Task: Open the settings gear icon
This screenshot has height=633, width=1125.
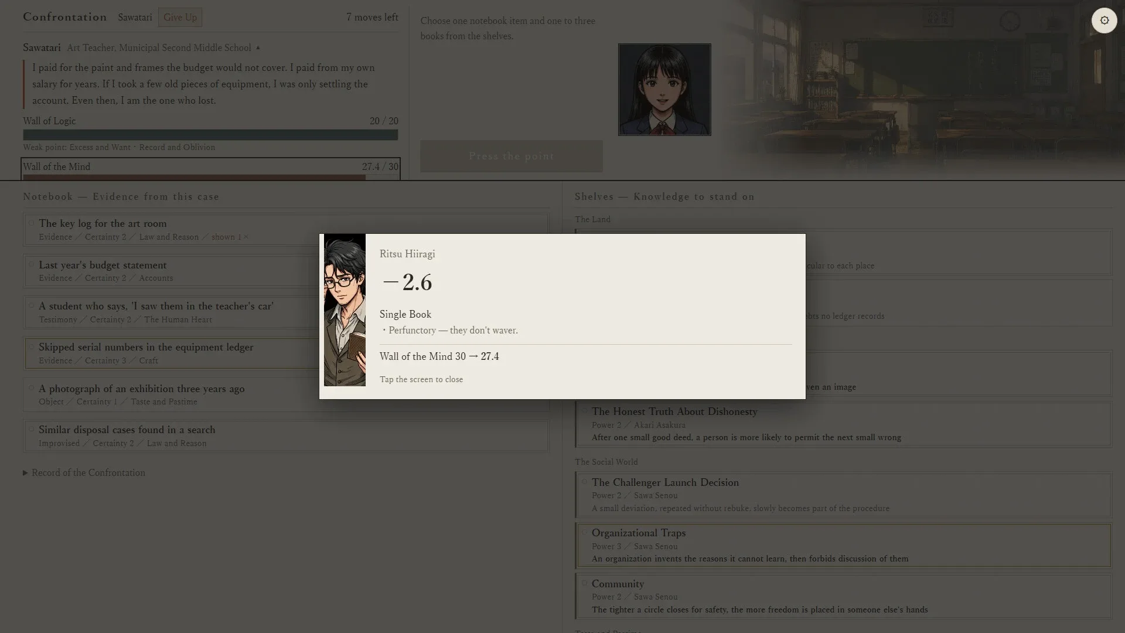Action: pyautogui.click(x=1104, y=21)
